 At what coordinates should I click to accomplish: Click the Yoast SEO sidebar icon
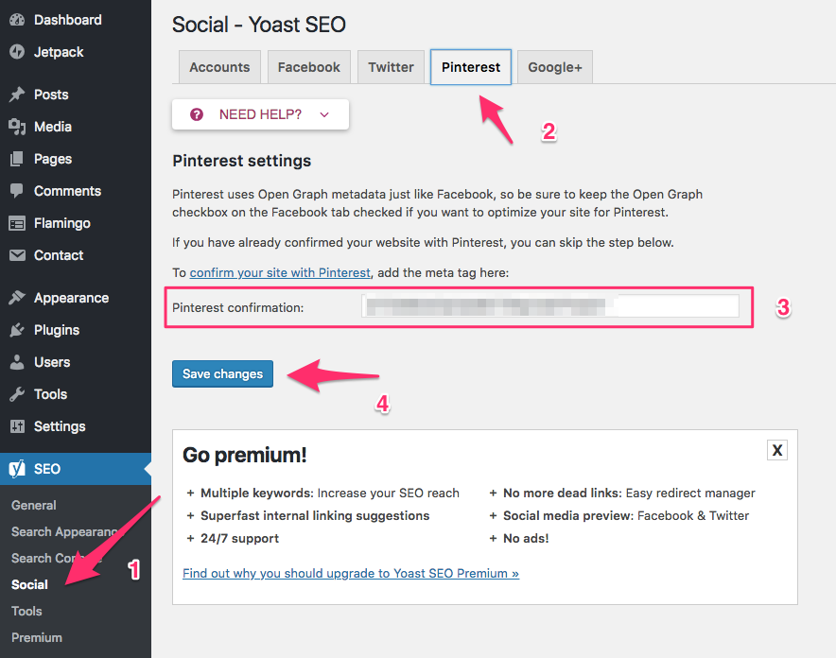coord(19,469)
